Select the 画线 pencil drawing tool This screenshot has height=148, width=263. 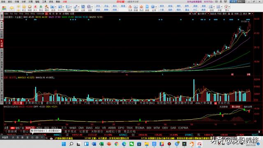(x=76, y=7)
